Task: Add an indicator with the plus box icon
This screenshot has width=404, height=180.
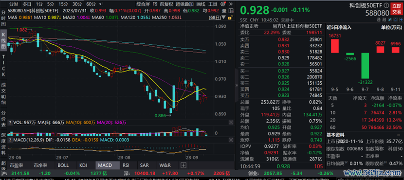Action: (x=183, y=165)
